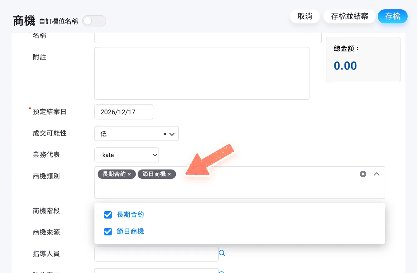This screenshot has height=273, width=417.
Task: Clear all selected 商機類別 tags
Action: pos(363,174)
